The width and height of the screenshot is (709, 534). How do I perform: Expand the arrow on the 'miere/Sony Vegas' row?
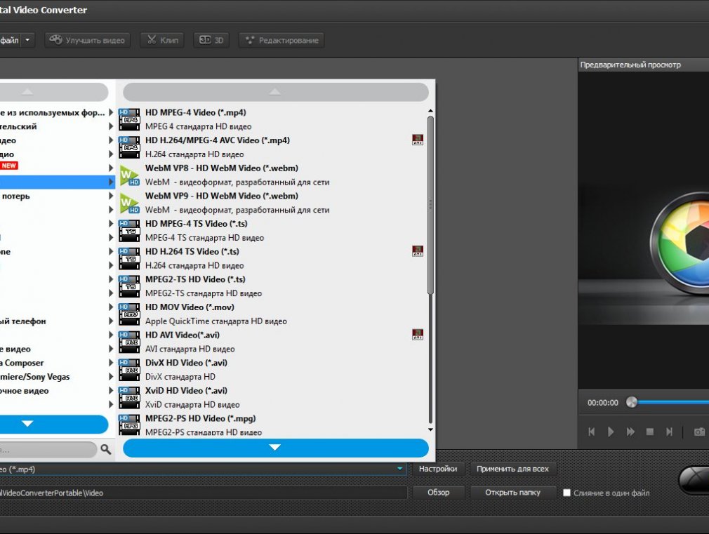(111, 377)
